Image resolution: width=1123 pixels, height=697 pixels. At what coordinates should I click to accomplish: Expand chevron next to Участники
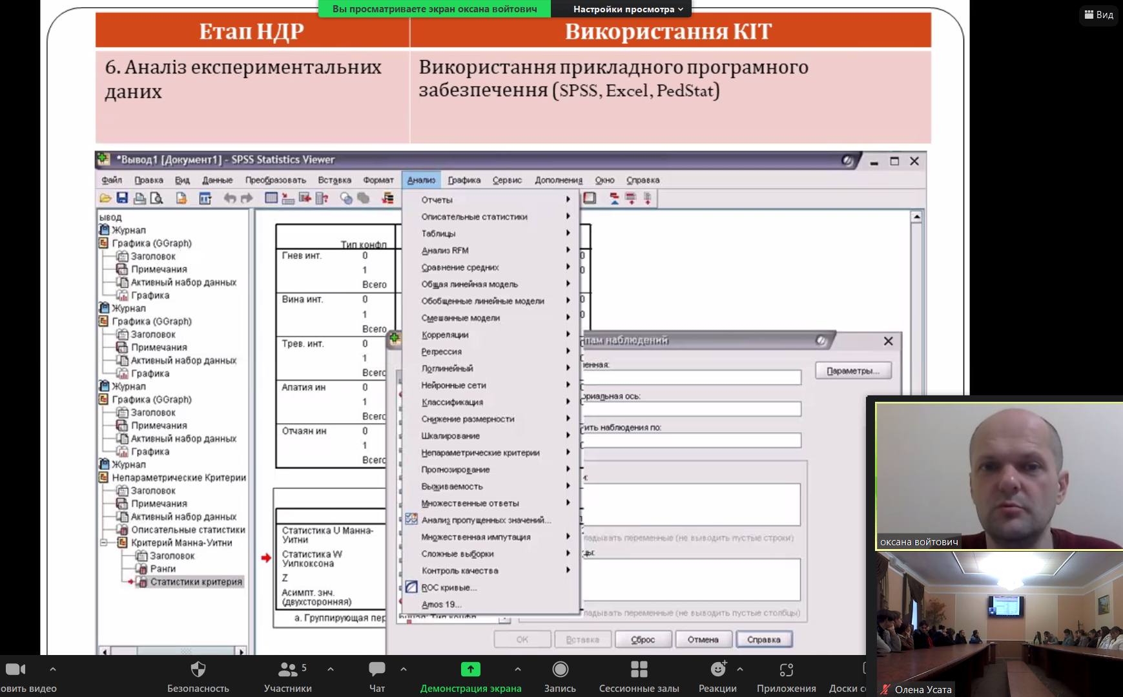(x=331, y=669)
